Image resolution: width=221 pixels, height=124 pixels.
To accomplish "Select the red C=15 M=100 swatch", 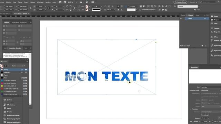I will [x=14, y=89].
